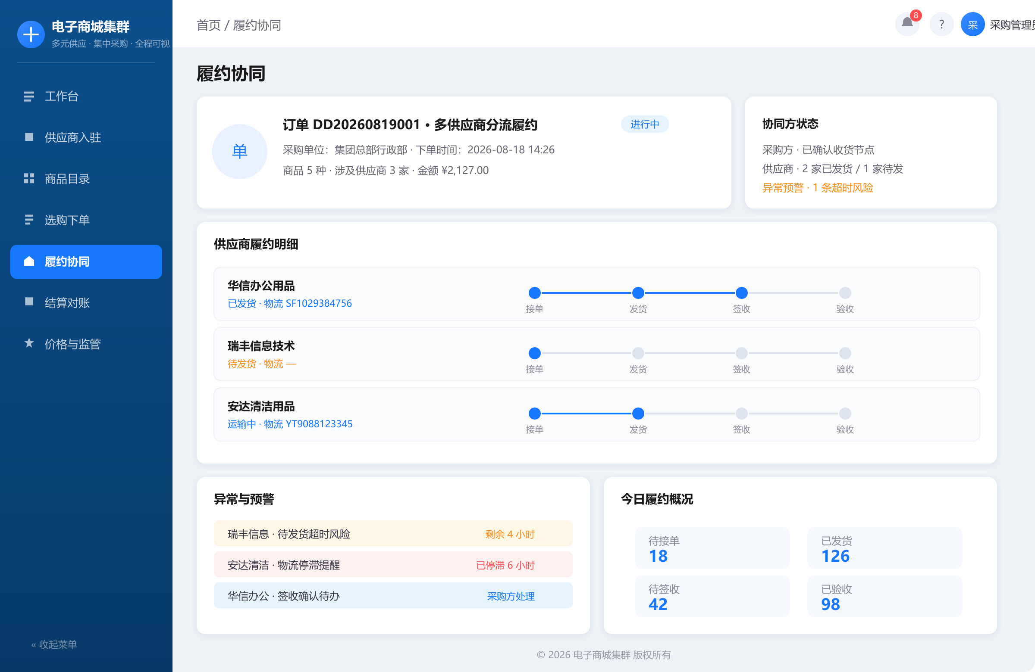1035x672 pixels.
Task: Click 采购方 · 已确认收货节点 text
Action: point(818,149)
